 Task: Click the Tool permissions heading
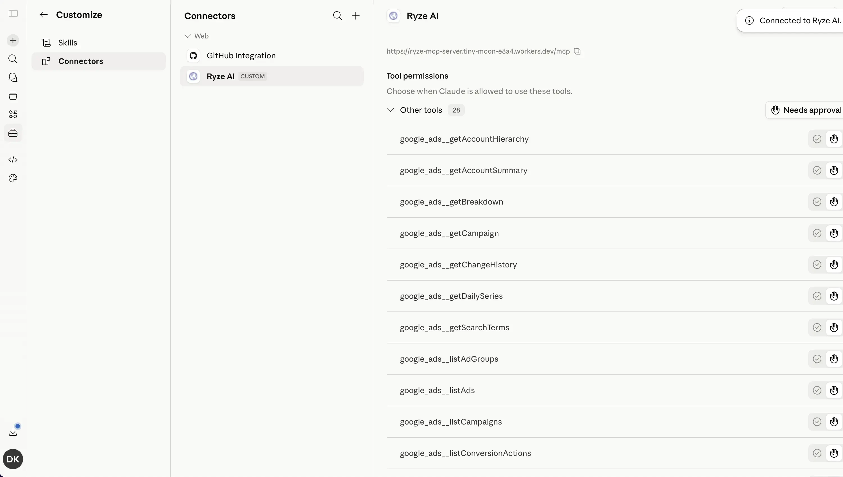(x=417, y=76)
